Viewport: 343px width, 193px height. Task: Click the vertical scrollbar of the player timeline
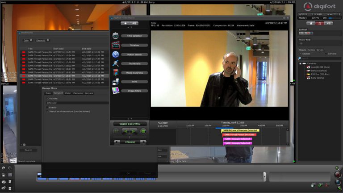pyautogui.click(x=288, y=137)
